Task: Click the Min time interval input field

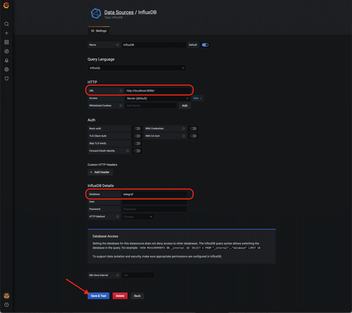Action: tap(138, 275)
